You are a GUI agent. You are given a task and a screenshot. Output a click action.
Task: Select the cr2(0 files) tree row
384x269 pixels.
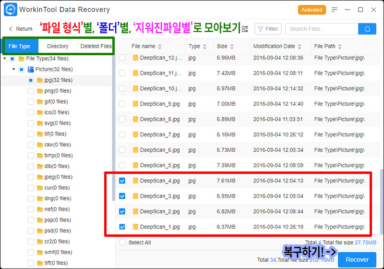click(x=57, y=242)
